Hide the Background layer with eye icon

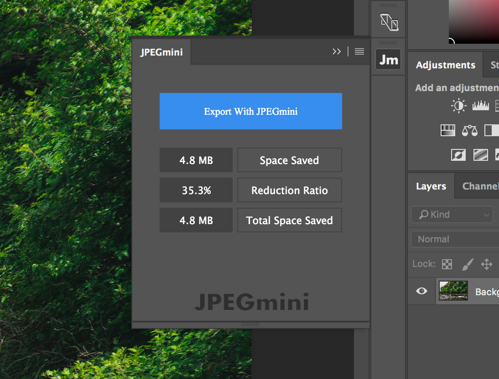421,291
